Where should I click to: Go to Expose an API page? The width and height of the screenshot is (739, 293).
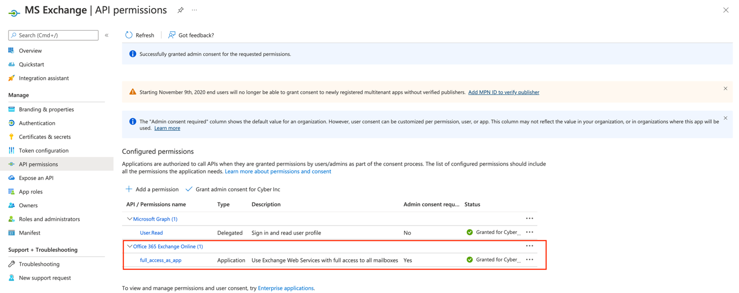click(36, 178)
